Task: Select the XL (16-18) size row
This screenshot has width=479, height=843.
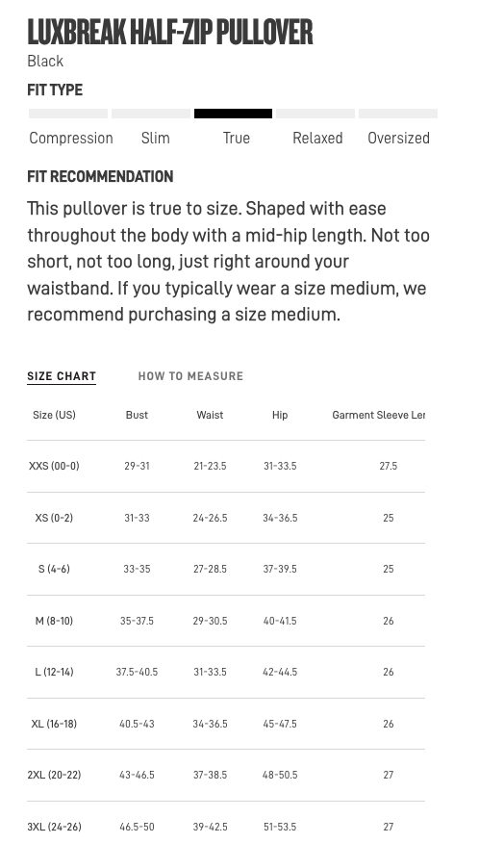Action: pyautogui.click(x=226, y=724)
